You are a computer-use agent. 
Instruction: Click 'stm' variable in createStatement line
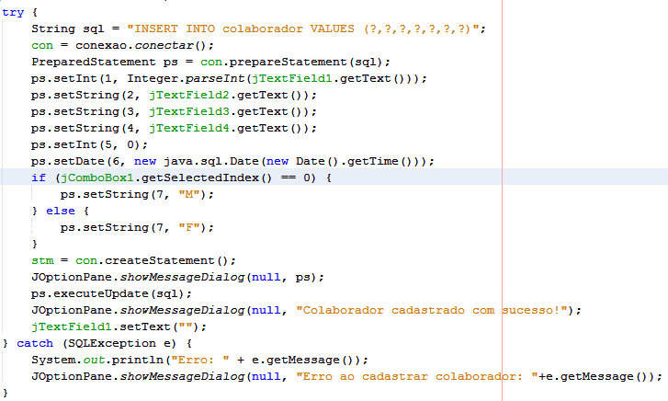42,260
